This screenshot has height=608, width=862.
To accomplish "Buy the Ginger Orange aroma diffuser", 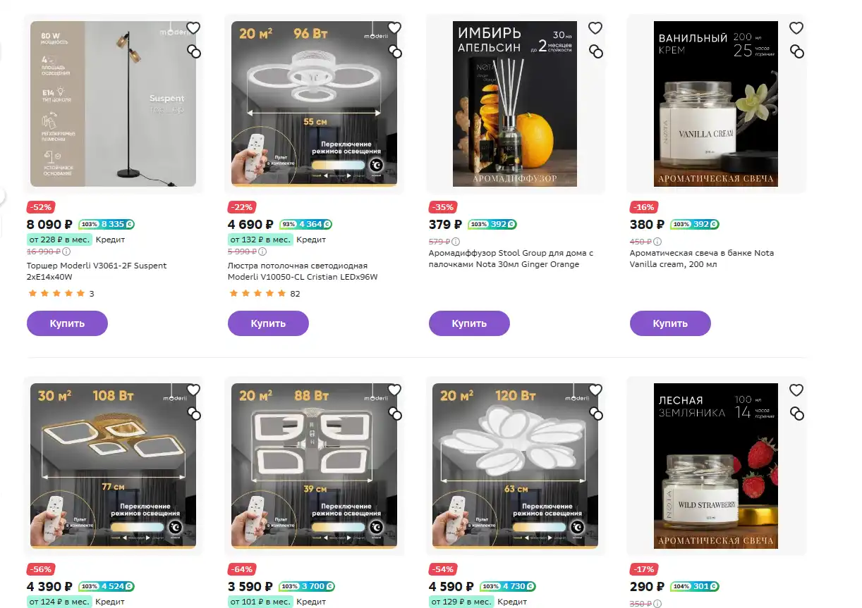I will [469, 323].
